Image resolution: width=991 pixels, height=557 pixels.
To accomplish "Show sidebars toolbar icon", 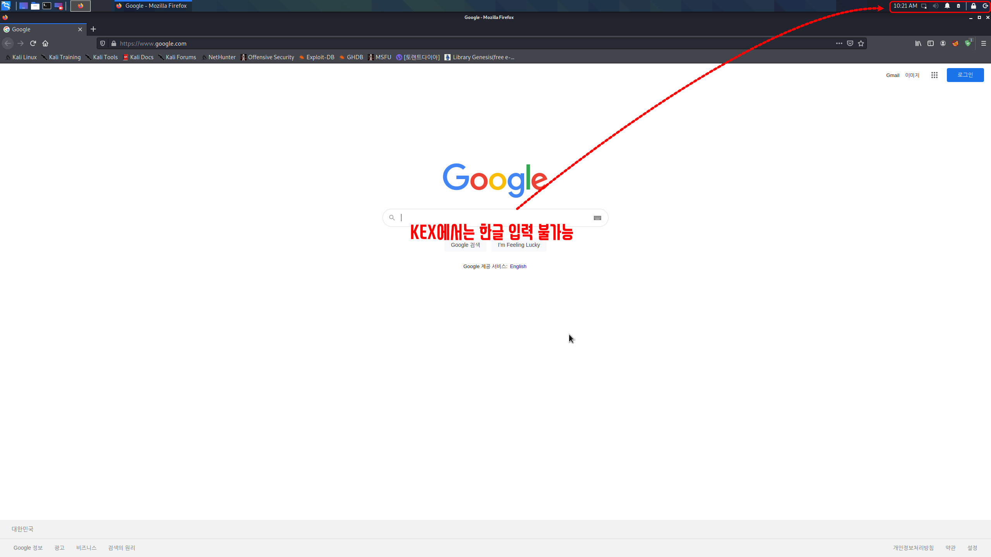I will point(931,43).
